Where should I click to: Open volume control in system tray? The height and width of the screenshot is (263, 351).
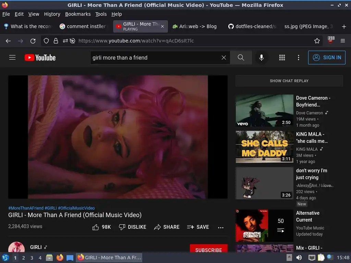click(x=299, y=258)
